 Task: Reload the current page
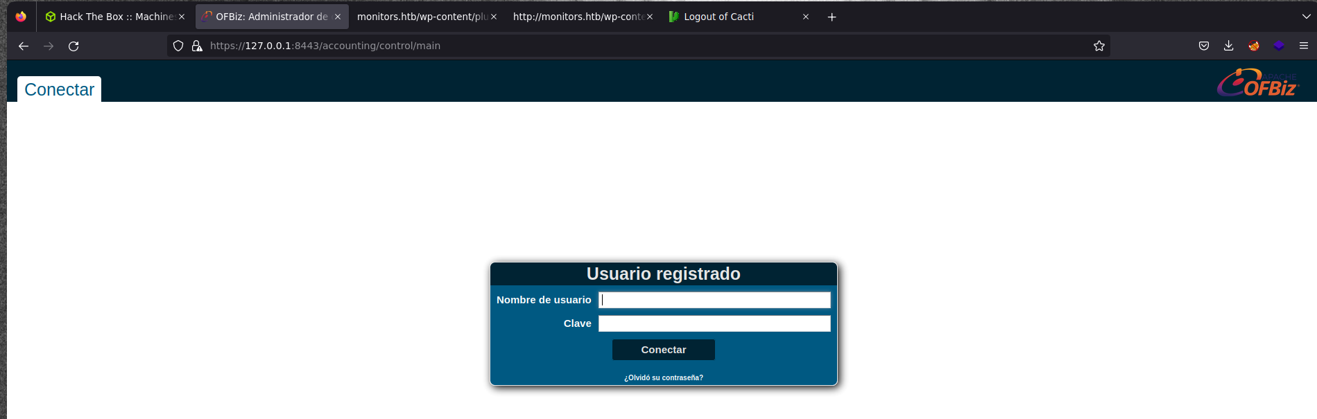click(74, 46)
